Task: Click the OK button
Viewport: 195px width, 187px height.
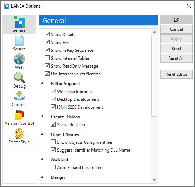Action: tap(176, 20)
